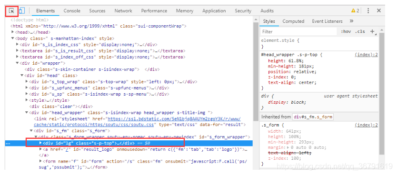397x175 pixels.
Task: Select the doctype html line
Action: (x=30, y=19)
